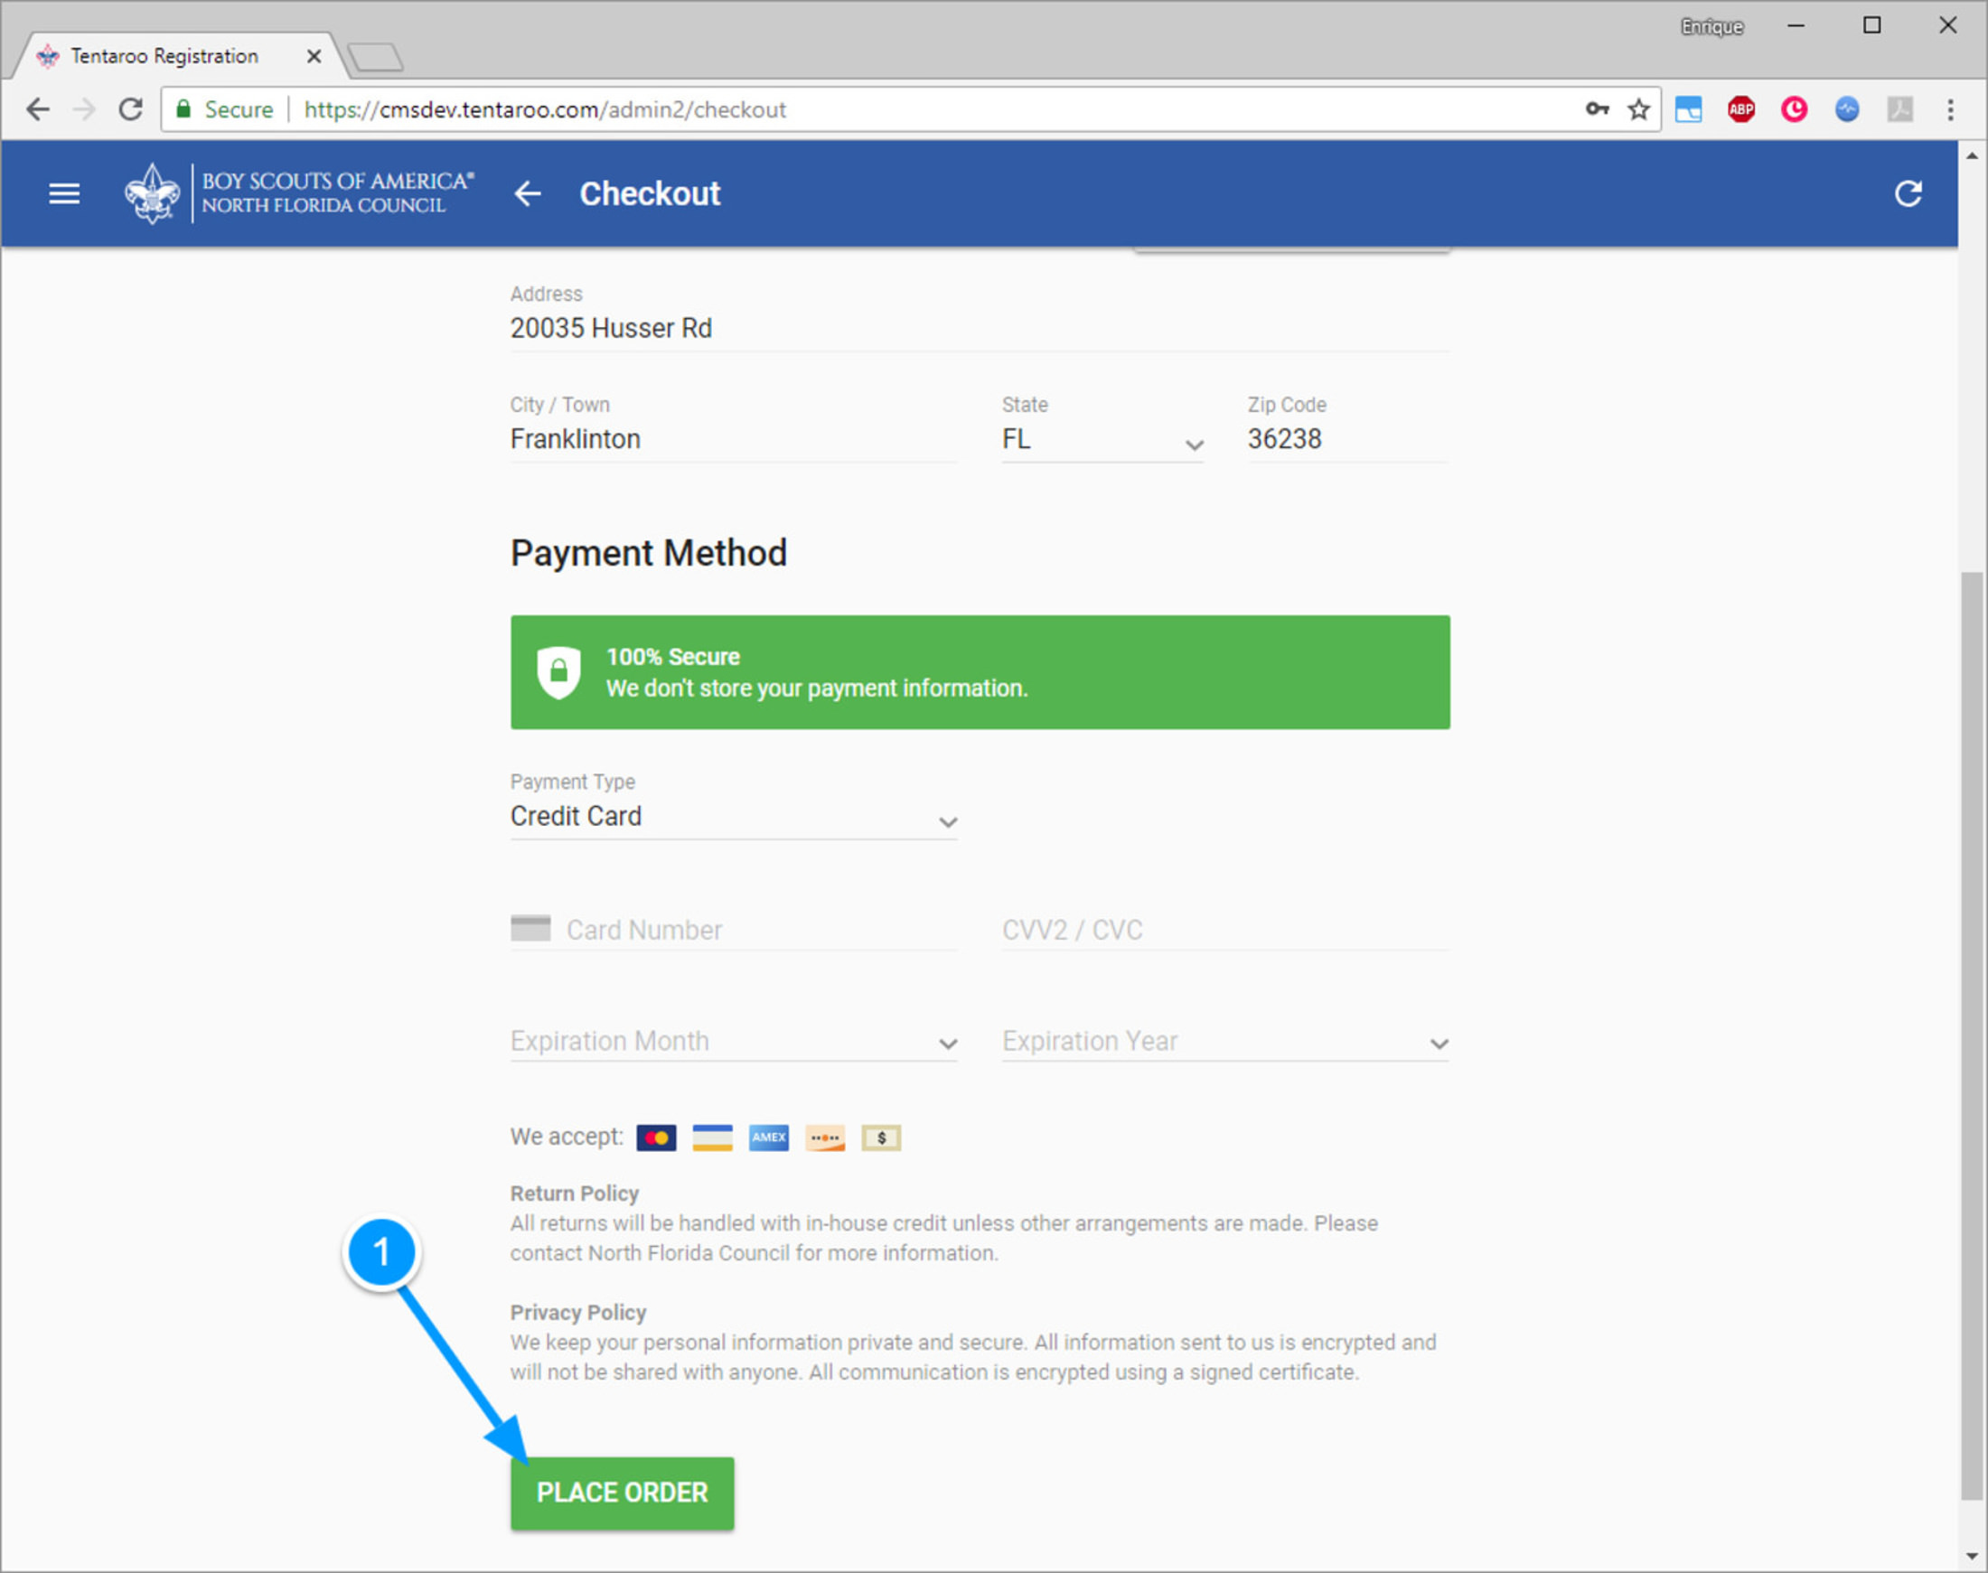The image size is (1988, 1573).
Task: Open the Payment Type dropdown
Action: (733, 817)
